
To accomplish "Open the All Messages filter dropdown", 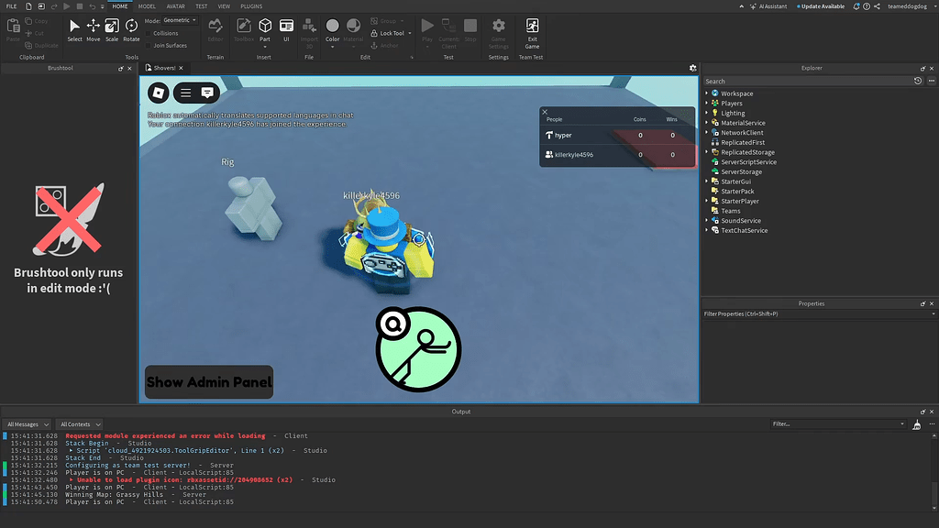I will 28,424.
